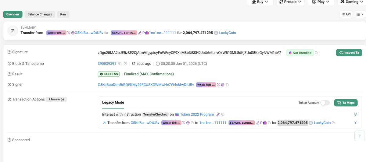Click the Whale label in the Transfer row
The height and width of the screenshot is (162, 366).
(171, 123)
